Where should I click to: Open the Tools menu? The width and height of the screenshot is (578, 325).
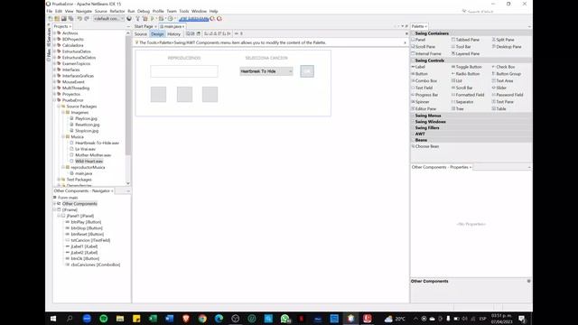184,12
